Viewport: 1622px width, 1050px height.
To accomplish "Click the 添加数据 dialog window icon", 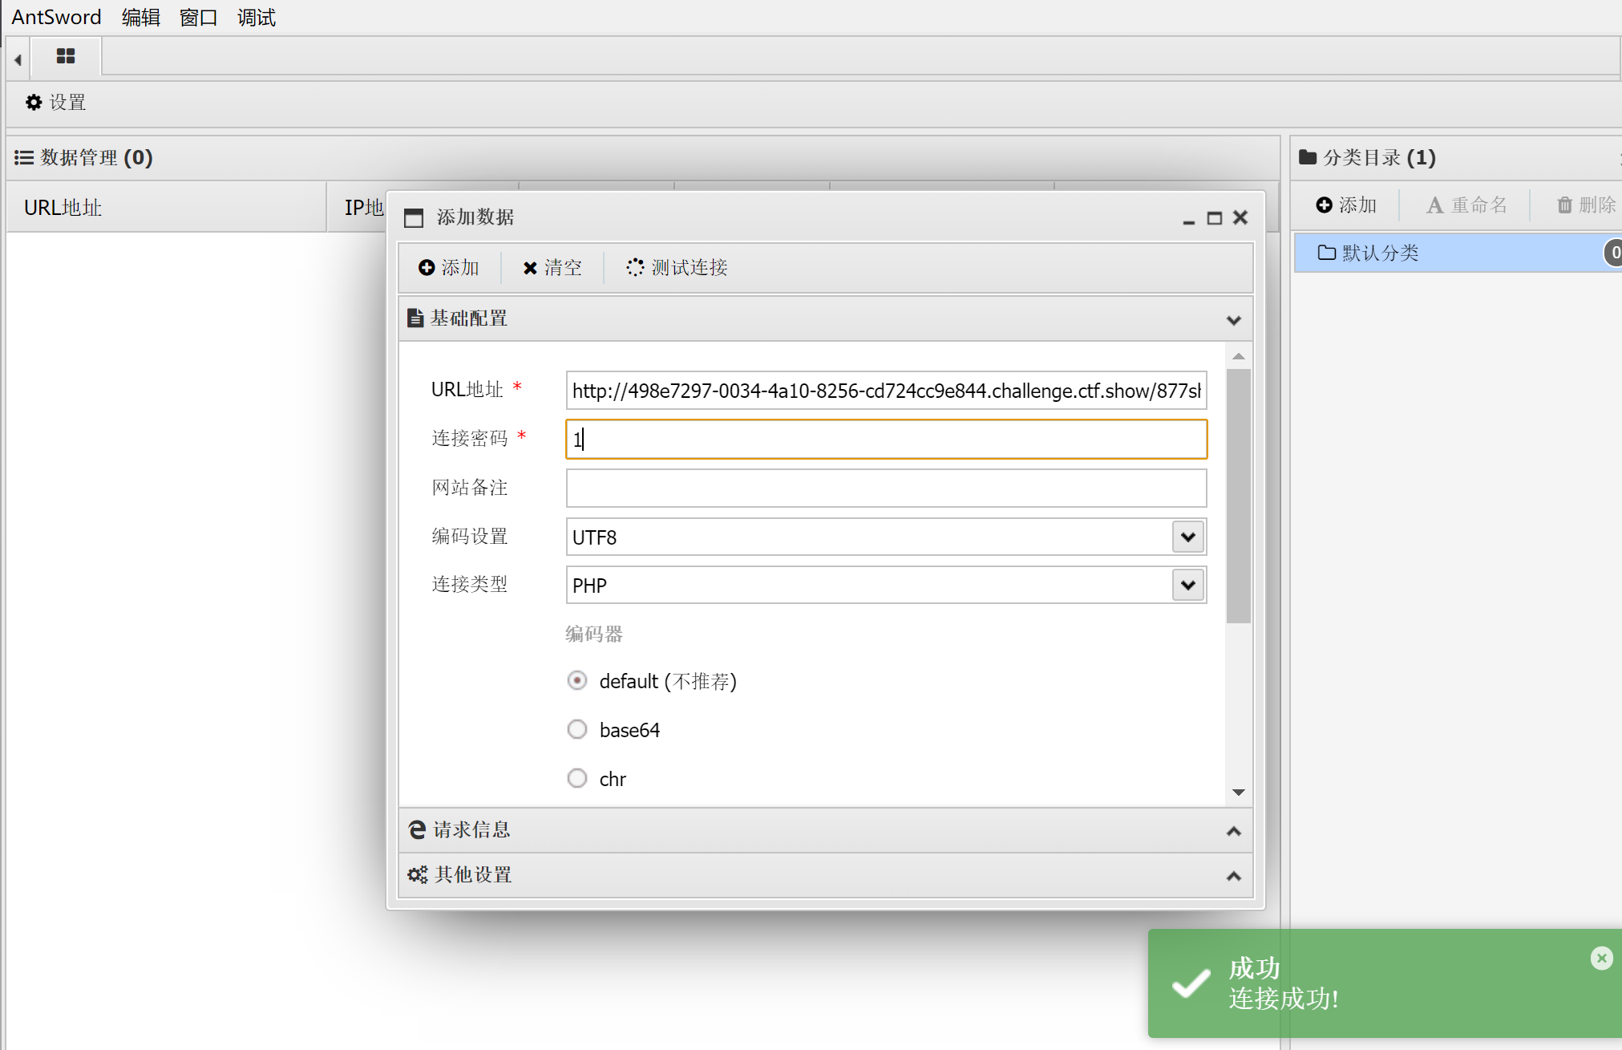I will pyautogui.click(x=414, y=217).
